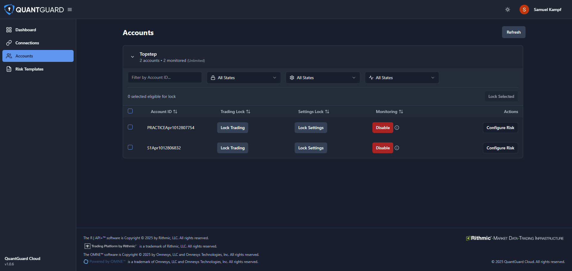Open Risk Templates from the sidebar

click(29, 69)
